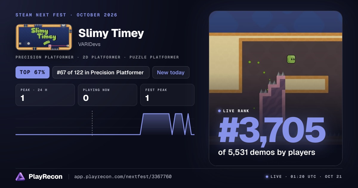Screen dimensions: 358x188
Task: Click the Precision Platformer tag text
Action: (44, 57)
